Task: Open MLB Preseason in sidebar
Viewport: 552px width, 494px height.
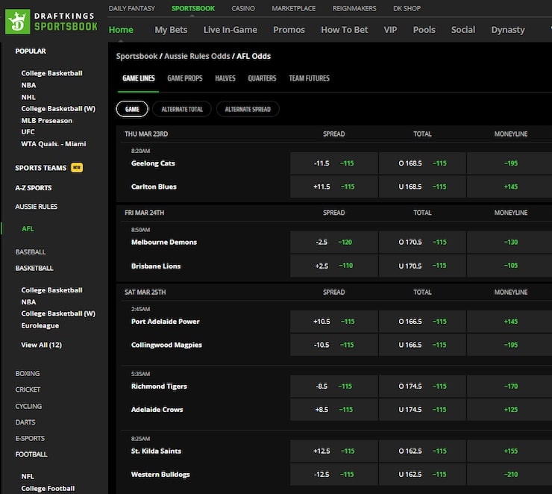Action: (x=47, y=120)
